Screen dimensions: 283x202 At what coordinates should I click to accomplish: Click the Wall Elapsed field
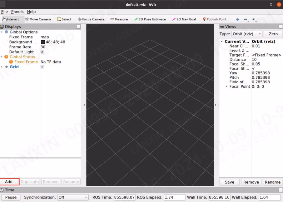click(x=270, y=197)
